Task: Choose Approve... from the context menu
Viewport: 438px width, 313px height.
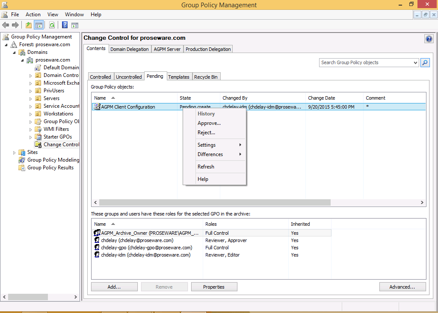Action: click(209, 123)
